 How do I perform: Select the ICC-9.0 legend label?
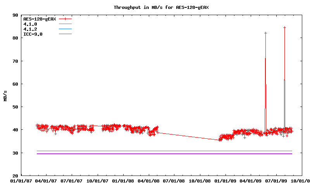[33, 34]
